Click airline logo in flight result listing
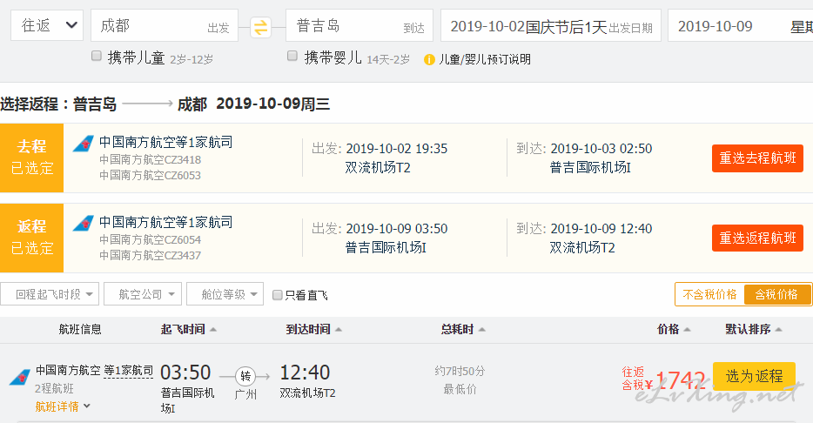The width and height of the screenshot is (813, 423). tap(20, 378)
